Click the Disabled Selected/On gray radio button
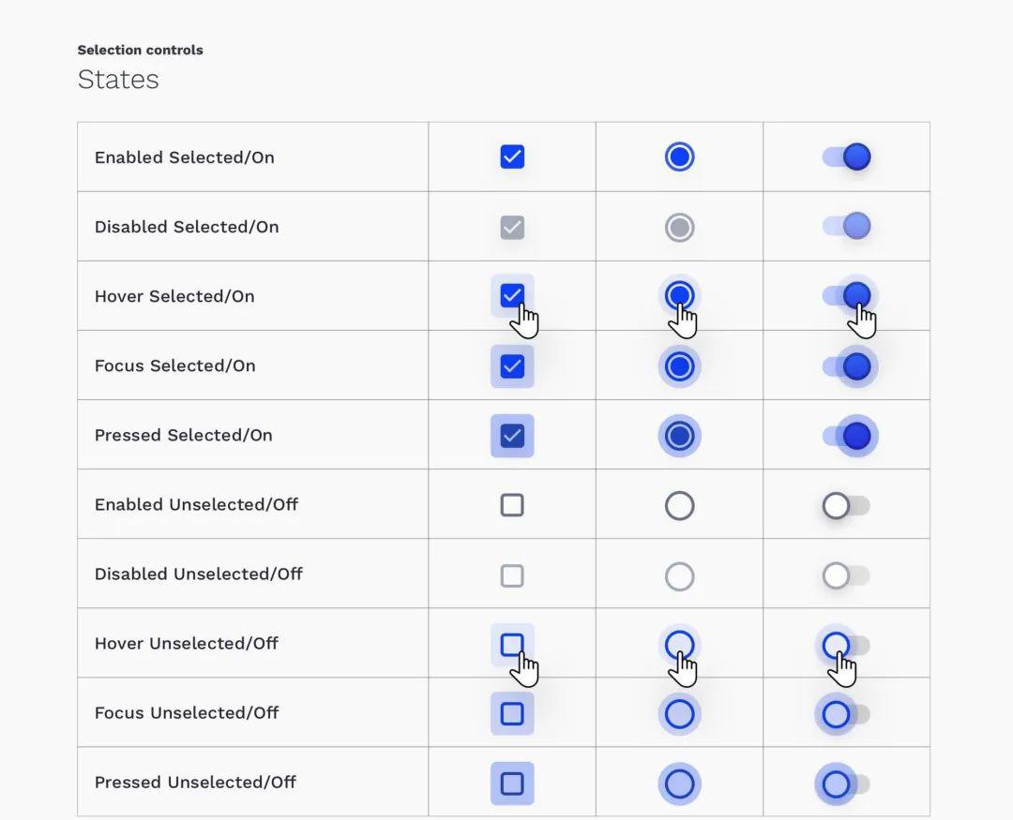Viewport: 1013px width, 820px height. point(679,228)
